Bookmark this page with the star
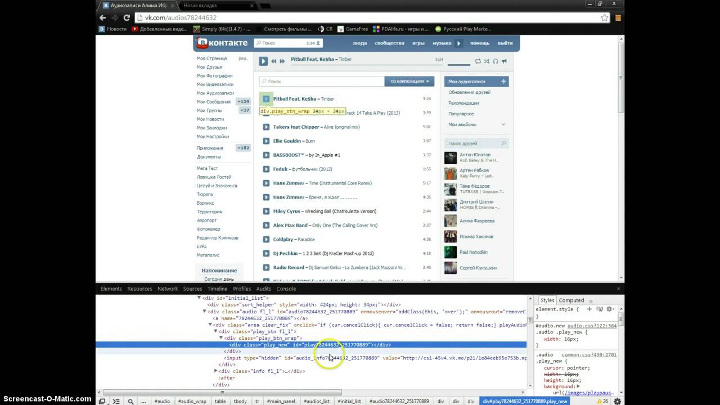720x405 pixels. tap(605, 17)
